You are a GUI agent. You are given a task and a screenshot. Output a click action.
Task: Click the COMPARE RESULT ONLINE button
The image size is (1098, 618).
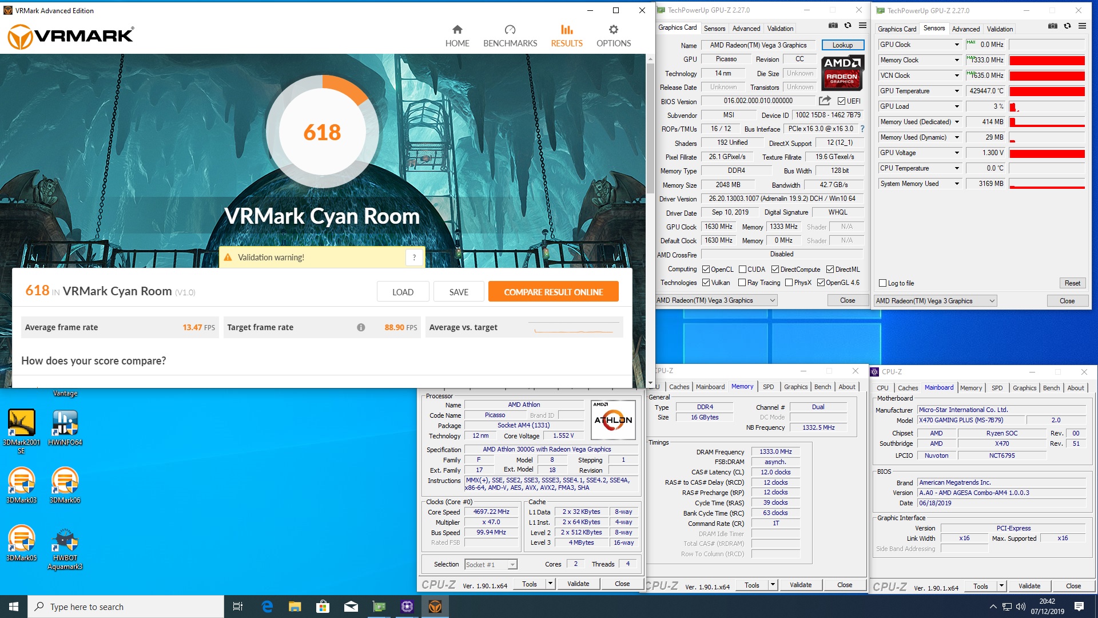pos(553,292)
